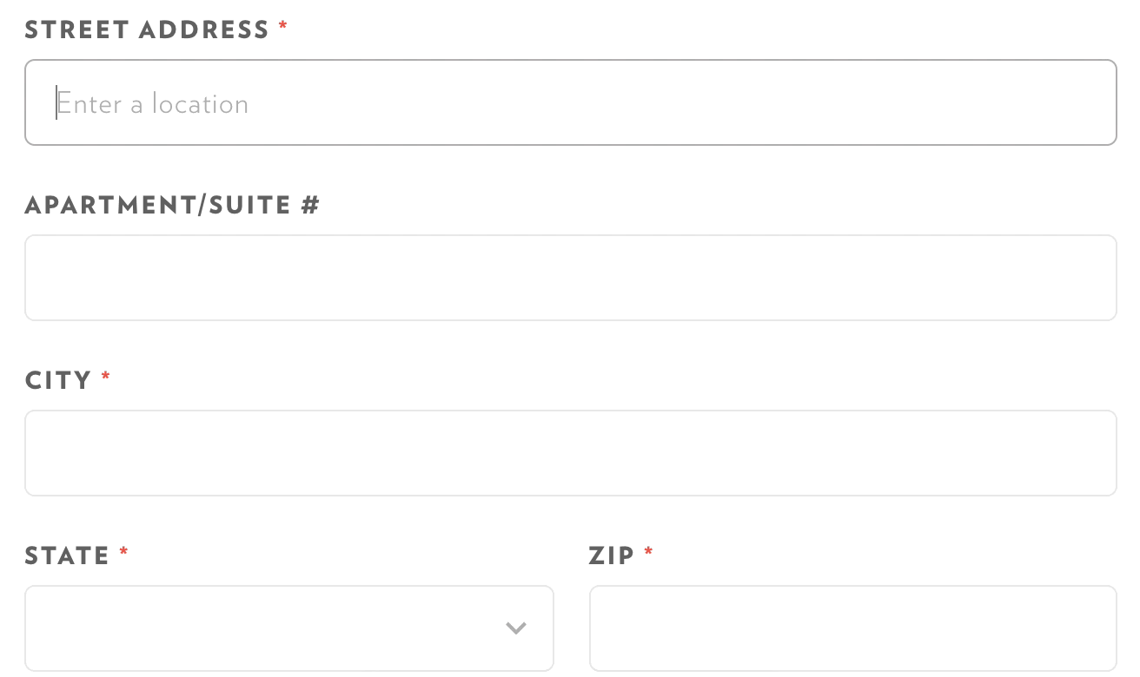Click the "Zip" label text

point(612,555)
